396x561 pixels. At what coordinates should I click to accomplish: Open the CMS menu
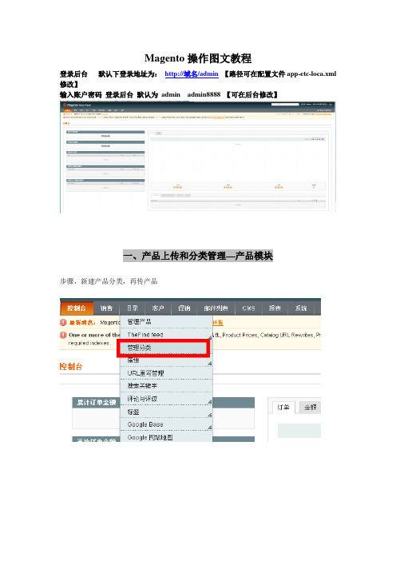pos(248,308)
